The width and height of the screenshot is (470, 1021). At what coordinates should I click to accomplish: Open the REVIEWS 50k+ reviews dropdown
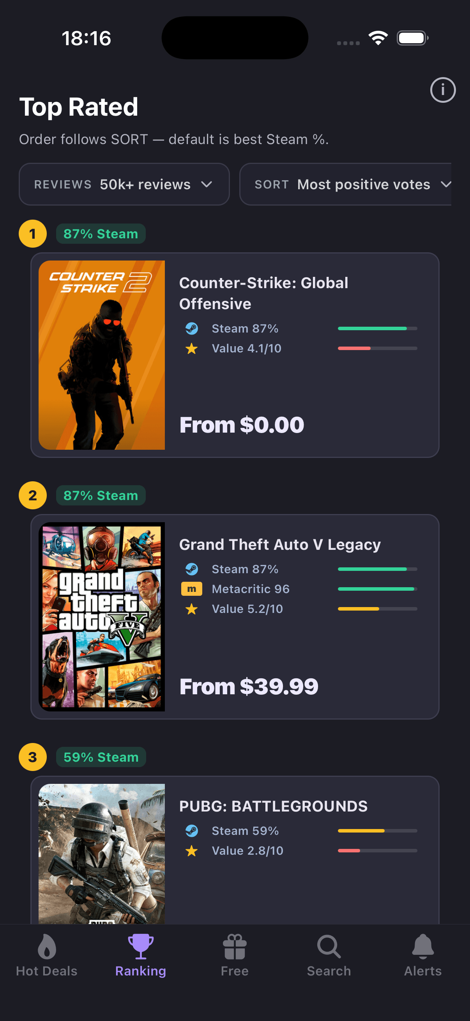click(x=124, y=184)
